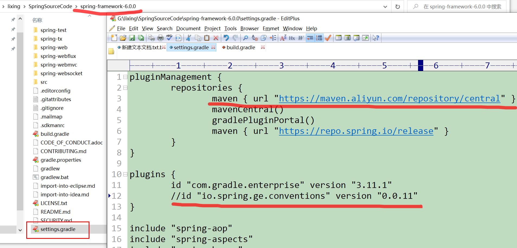The height and width of the screenshot is (248, 517).
Task: Open the Tools menu
Action: click(230, 28)
